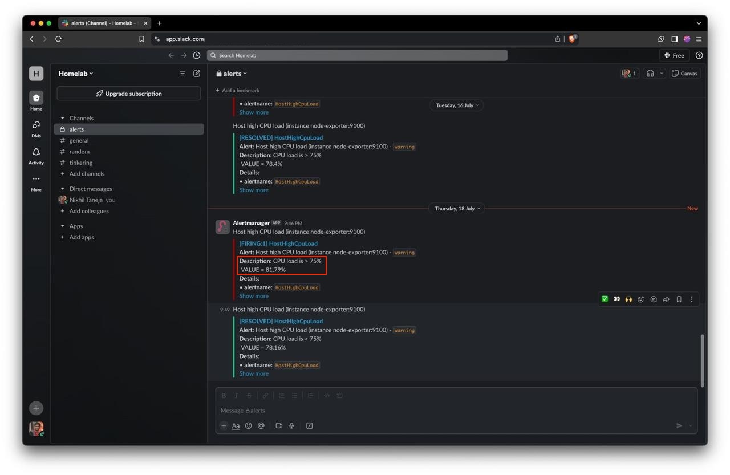Record a video clip
Viewport: 730px width, 475px height.
tap(279, 425)
